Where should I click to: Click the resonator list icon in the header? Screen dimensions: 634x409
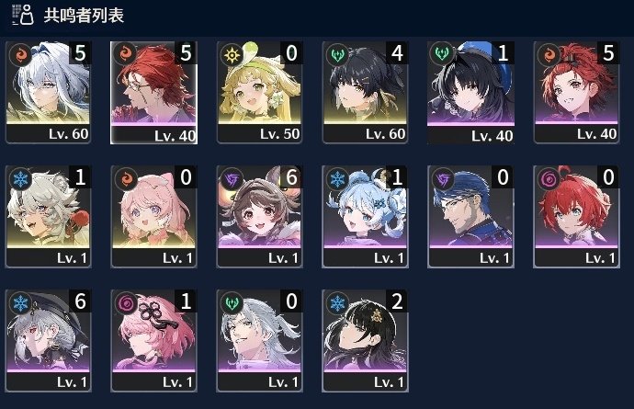(23, 15)
